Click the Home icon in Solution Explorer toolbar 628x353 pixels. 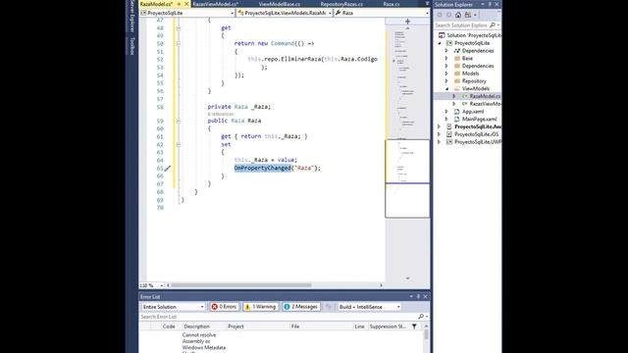[458, 15]
